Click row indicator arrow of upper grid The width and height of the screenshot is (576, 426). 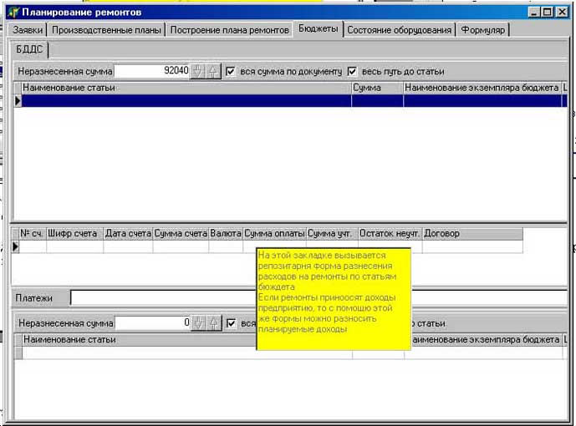click(18, 100)
